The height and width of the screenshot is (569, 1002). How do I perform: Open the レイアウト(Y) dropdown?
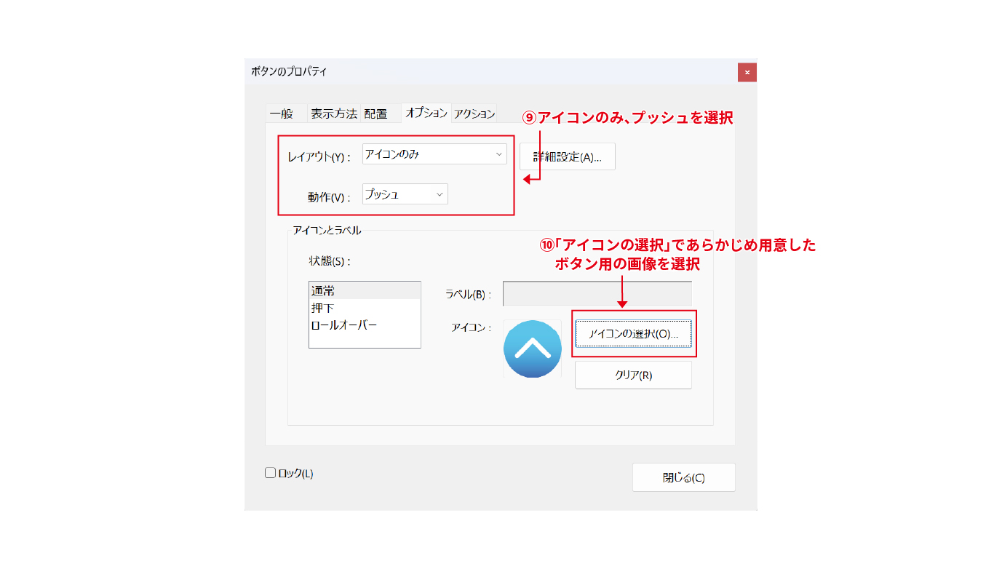[x=434, y=154]
